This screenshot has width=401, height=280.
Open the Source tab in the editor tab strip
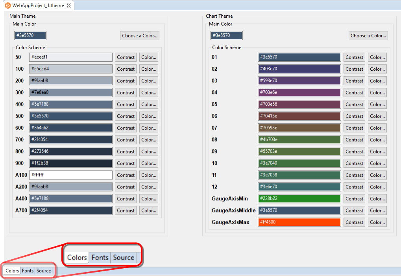(x=44, y=271)
